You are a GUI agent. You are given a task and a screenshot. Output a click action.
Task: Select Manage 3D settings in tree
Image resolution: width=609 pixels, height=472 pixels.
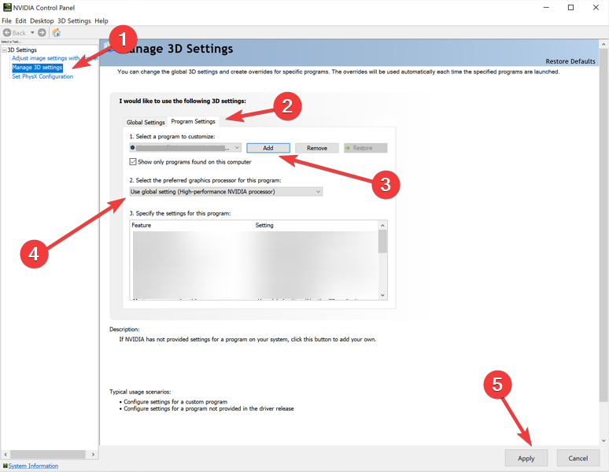coord(37,68)
